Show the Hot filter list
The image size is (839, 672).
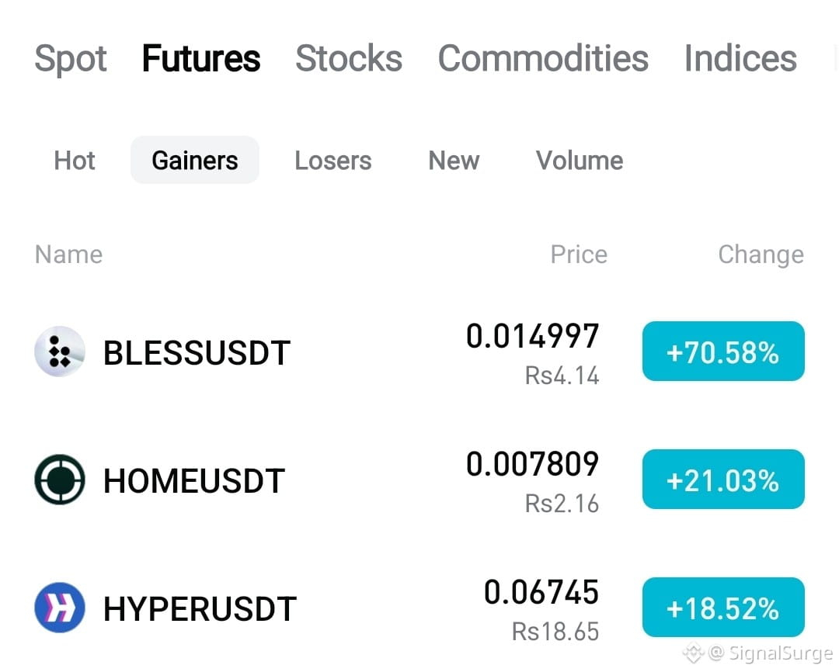75,161
